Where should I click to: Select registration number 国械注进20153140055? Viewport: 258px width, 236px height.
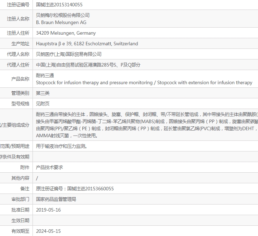point(59,5)
